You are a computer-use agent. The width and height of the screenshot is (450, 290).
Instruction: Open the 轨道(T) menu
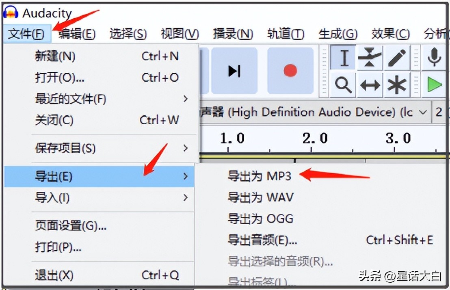(285, 33)
